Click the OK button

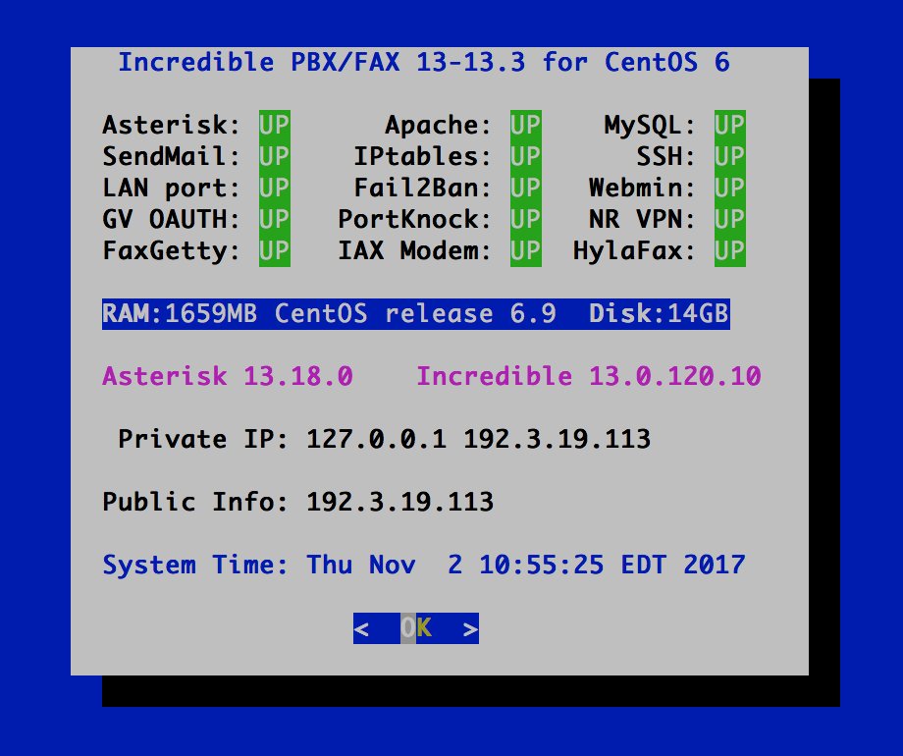click(x=416, y=628)
